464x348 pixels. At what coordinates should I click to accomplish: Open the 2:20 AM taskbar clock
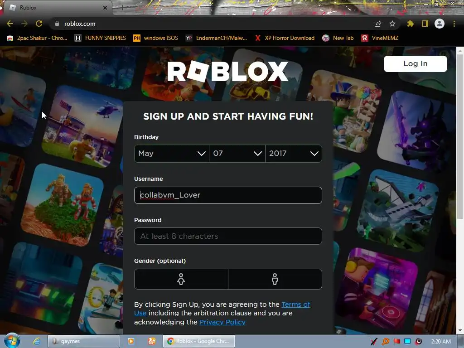pyautogui.click(x=441, y=342)
